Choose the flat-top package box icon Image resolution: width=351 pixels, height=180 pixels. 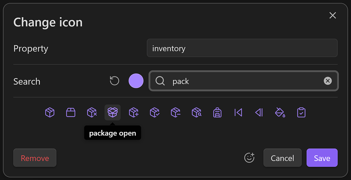tap(71, 112)
